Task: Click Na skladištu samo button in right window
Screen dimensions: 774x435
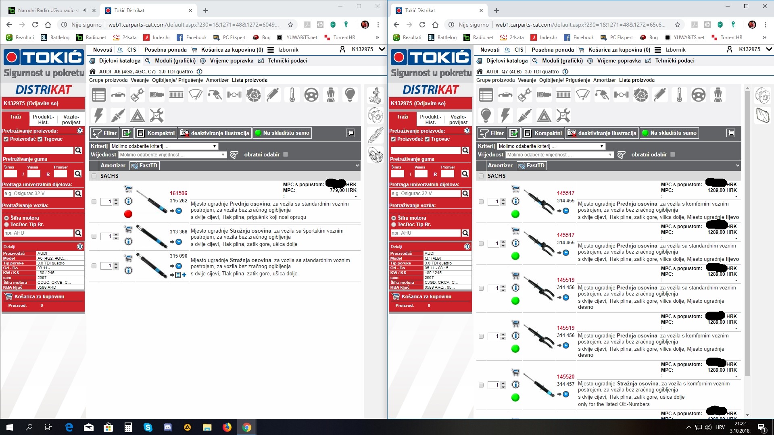Action: coord(669,133)
